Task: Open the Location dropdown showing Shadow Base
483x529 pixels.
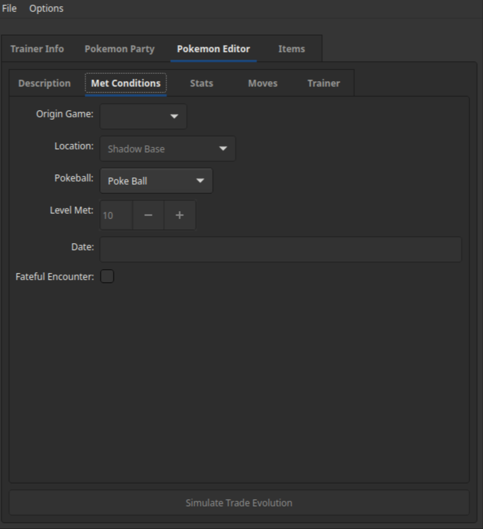Action: 167,149
